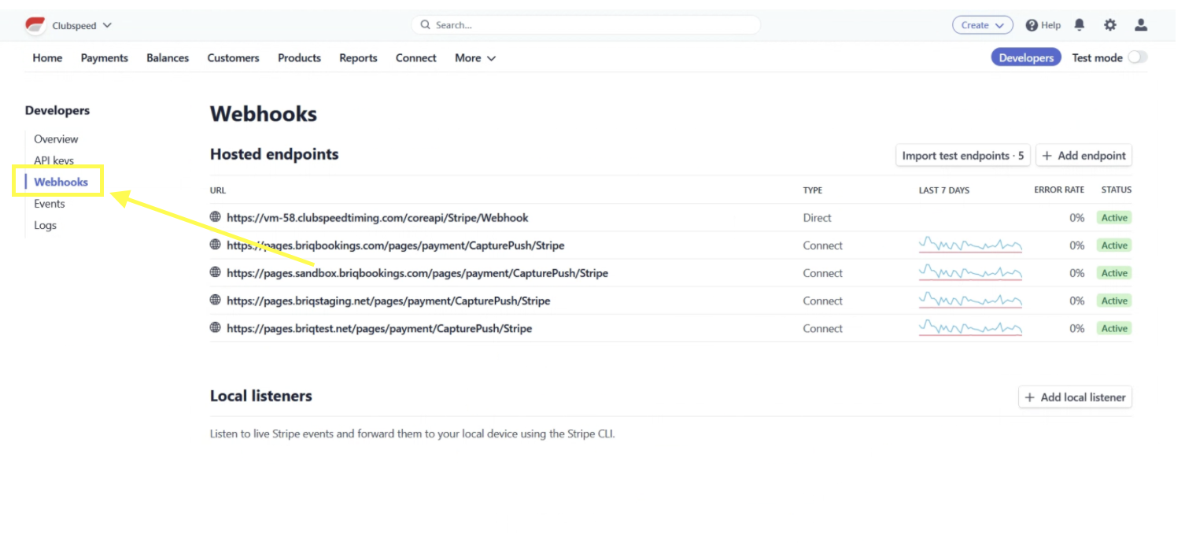Click the Direct type cell
Viewport: 1185px width, 546px height.
coord(817,218)
